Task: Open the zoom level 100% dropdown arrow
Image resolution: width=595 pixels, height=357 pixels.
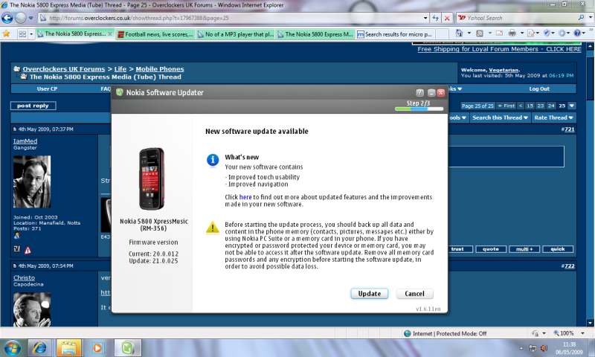Action: 582,333
